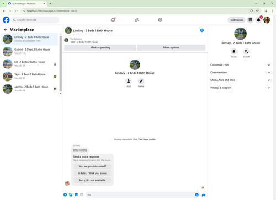This screenshot has width=276, height=200.
Task: Click Mark as pending button
Action: 100,47
